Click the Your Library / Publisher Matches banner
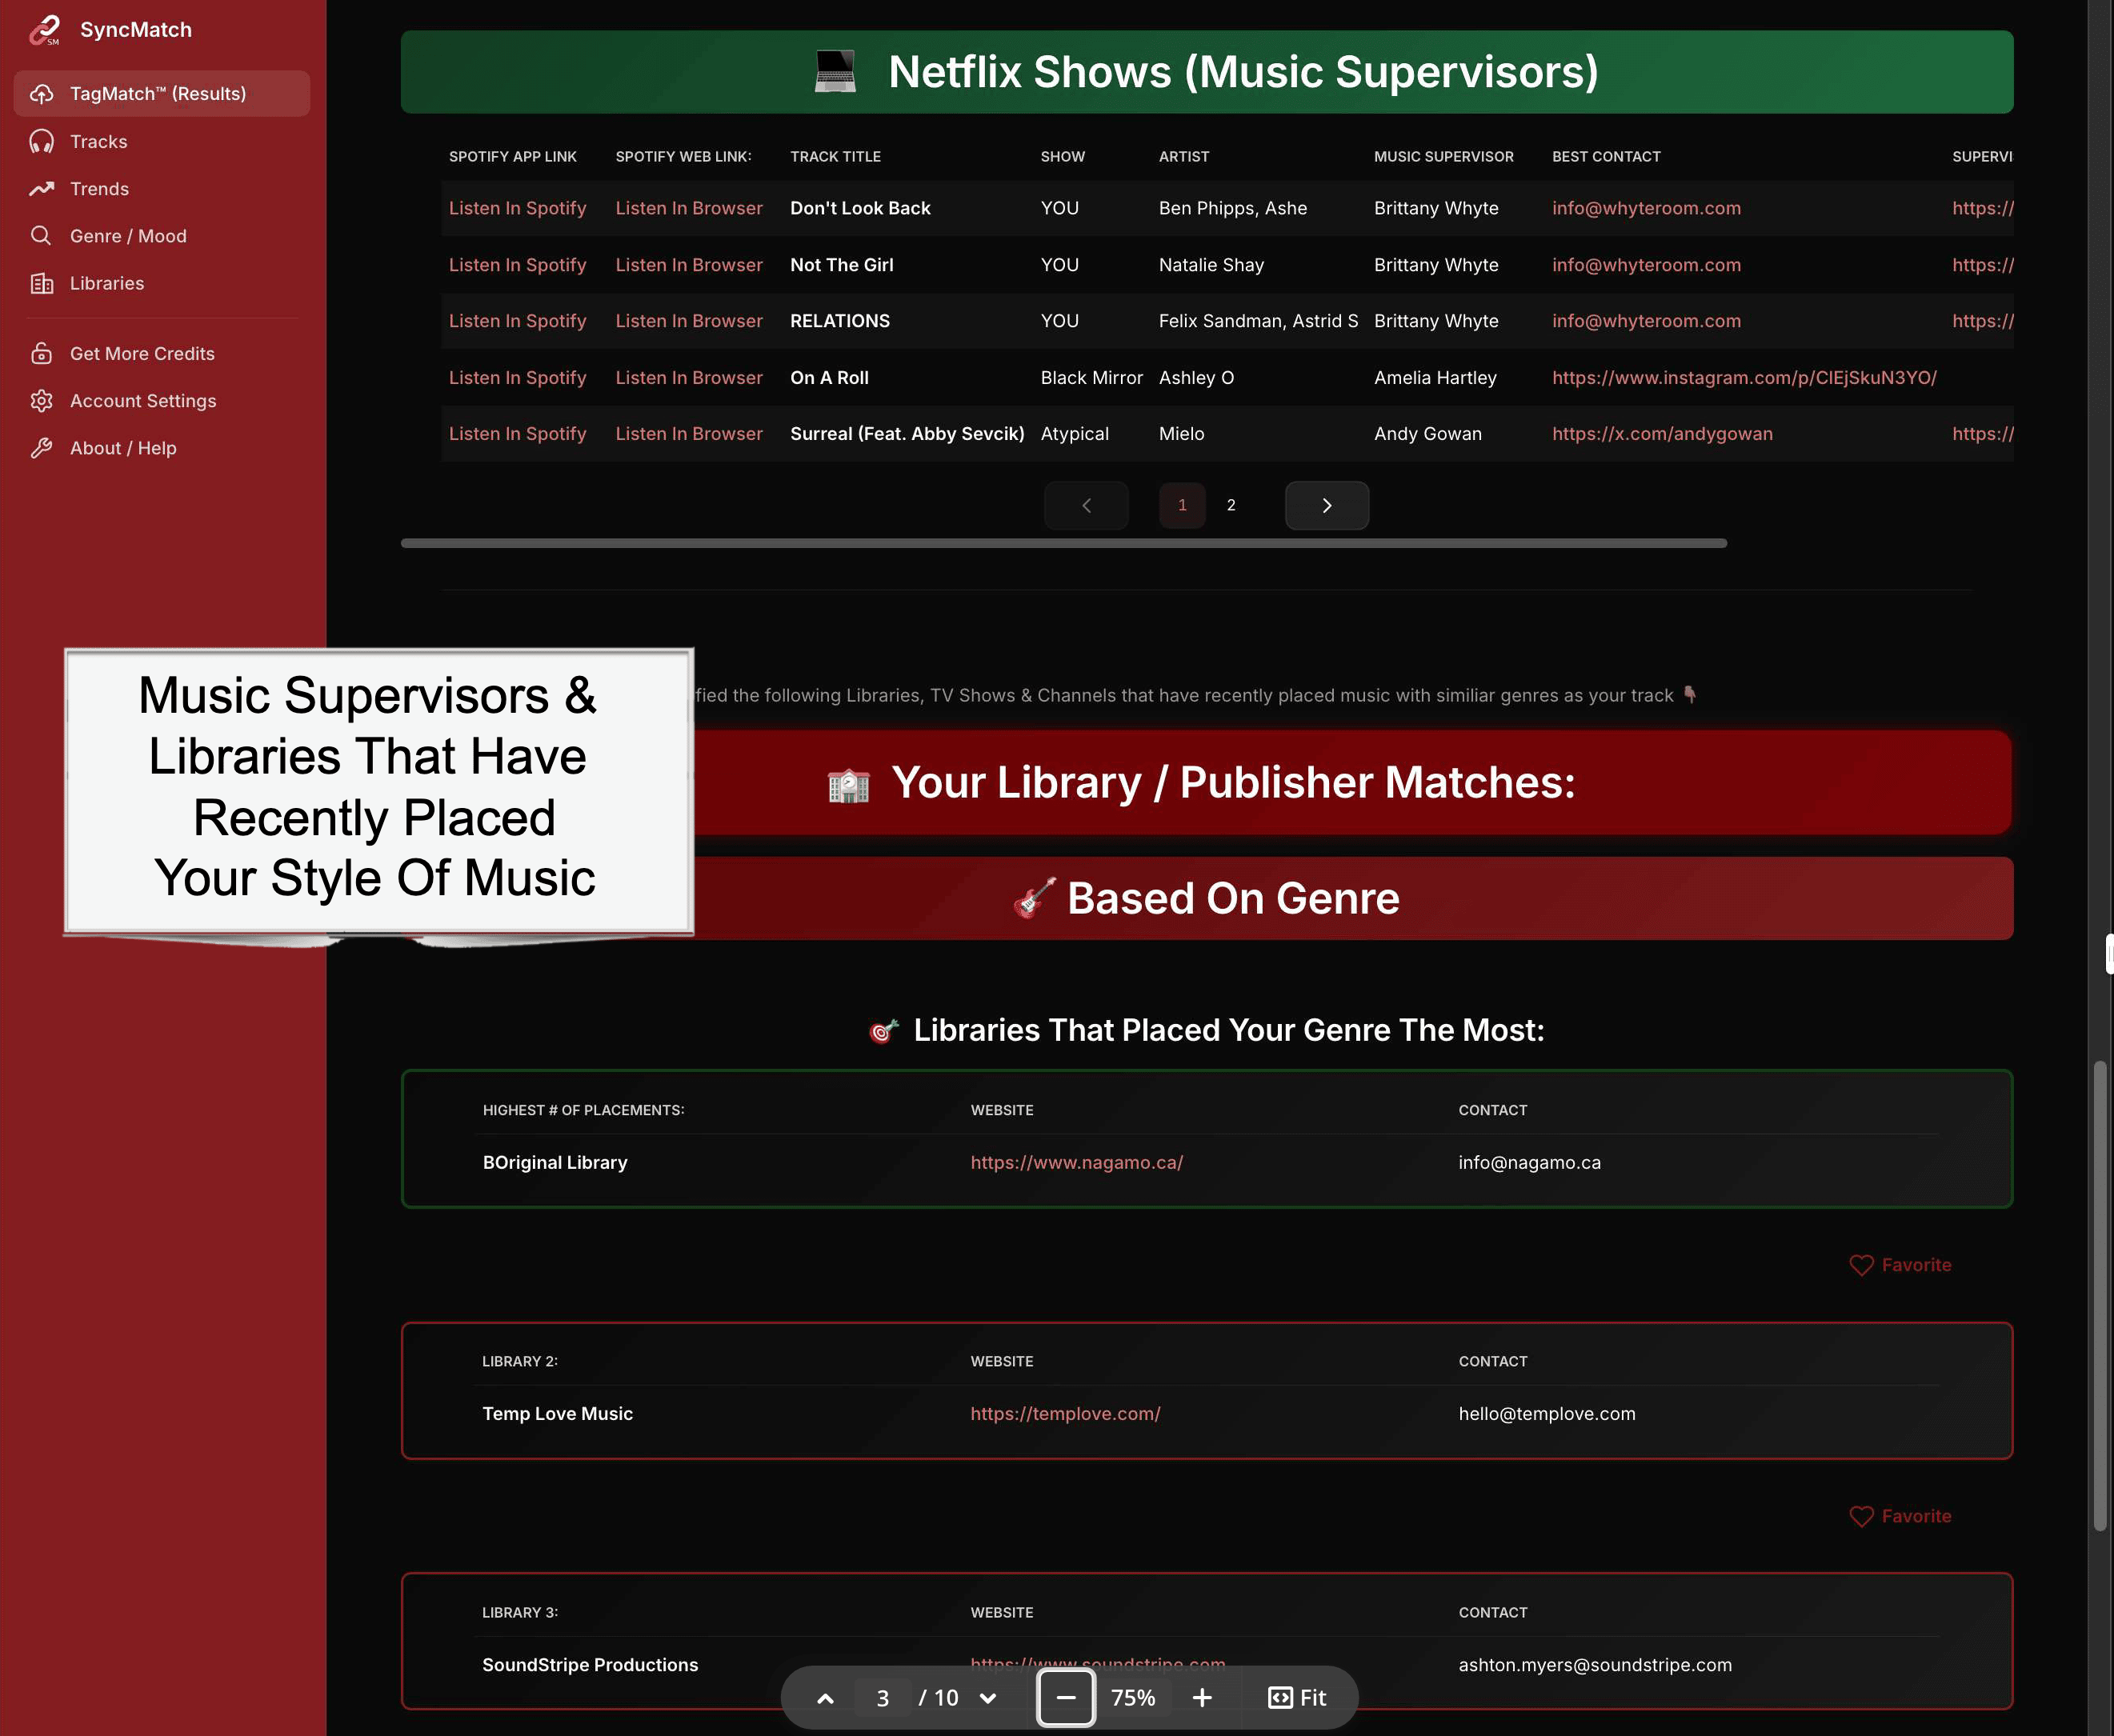The image size is (2114, 1736). pyautogui.click(x=1207, y=783)
